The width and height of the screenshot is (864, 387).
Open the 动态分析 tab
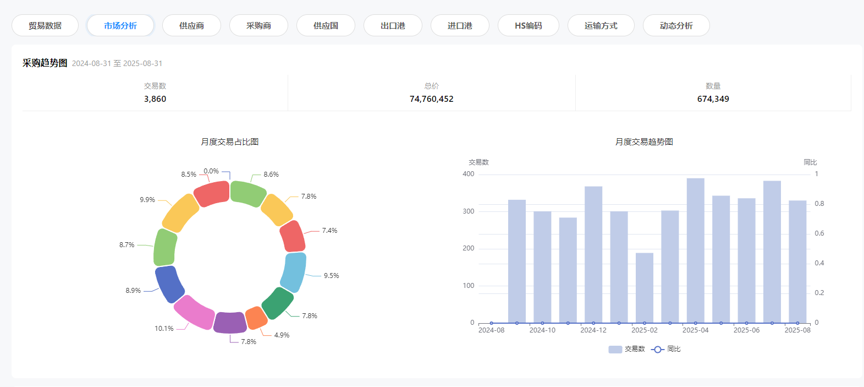click(x=676, y=25)
